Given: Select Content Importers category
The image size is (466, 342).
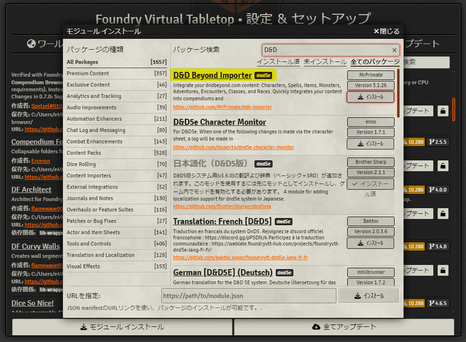Looking at the screenshot, I should pyautogui.click(x=116, y=175).
